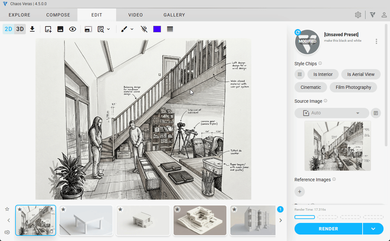The image size is (390, 241).
Task: Click the source image preview thumbnail
Action: 338,146
